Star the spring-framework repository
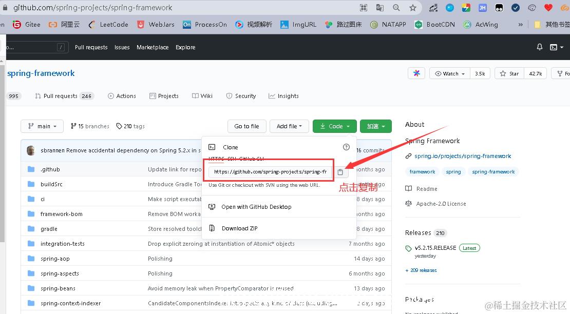This screenshot has width=570, height=314. (x=509, y=73)
